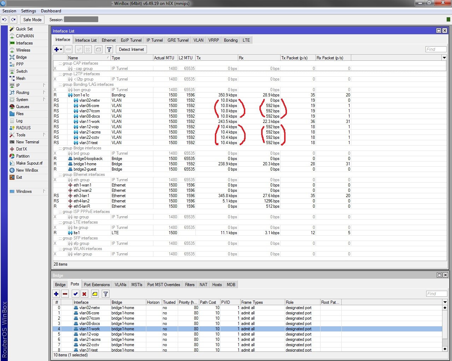Click the Undo arrow in main toolbar

click(4, 20)
